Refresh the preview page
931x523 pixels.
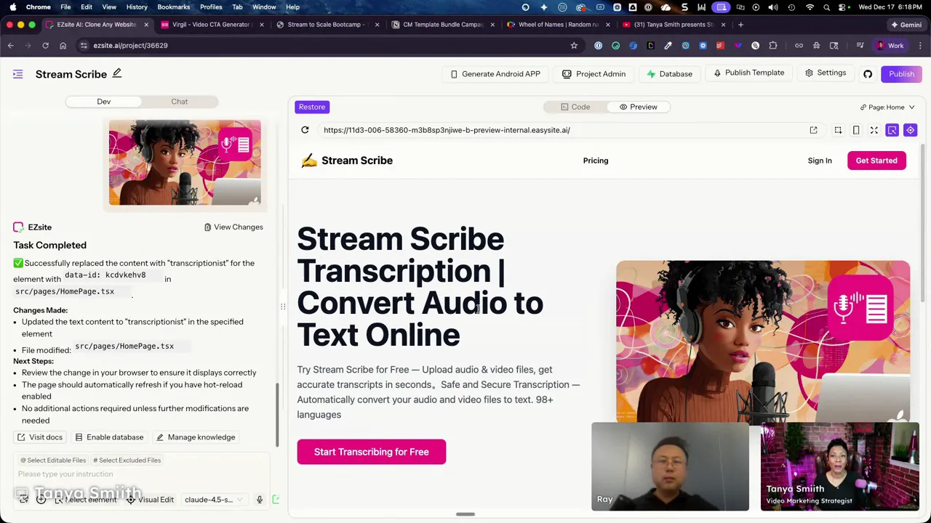[x=305, y=130]
